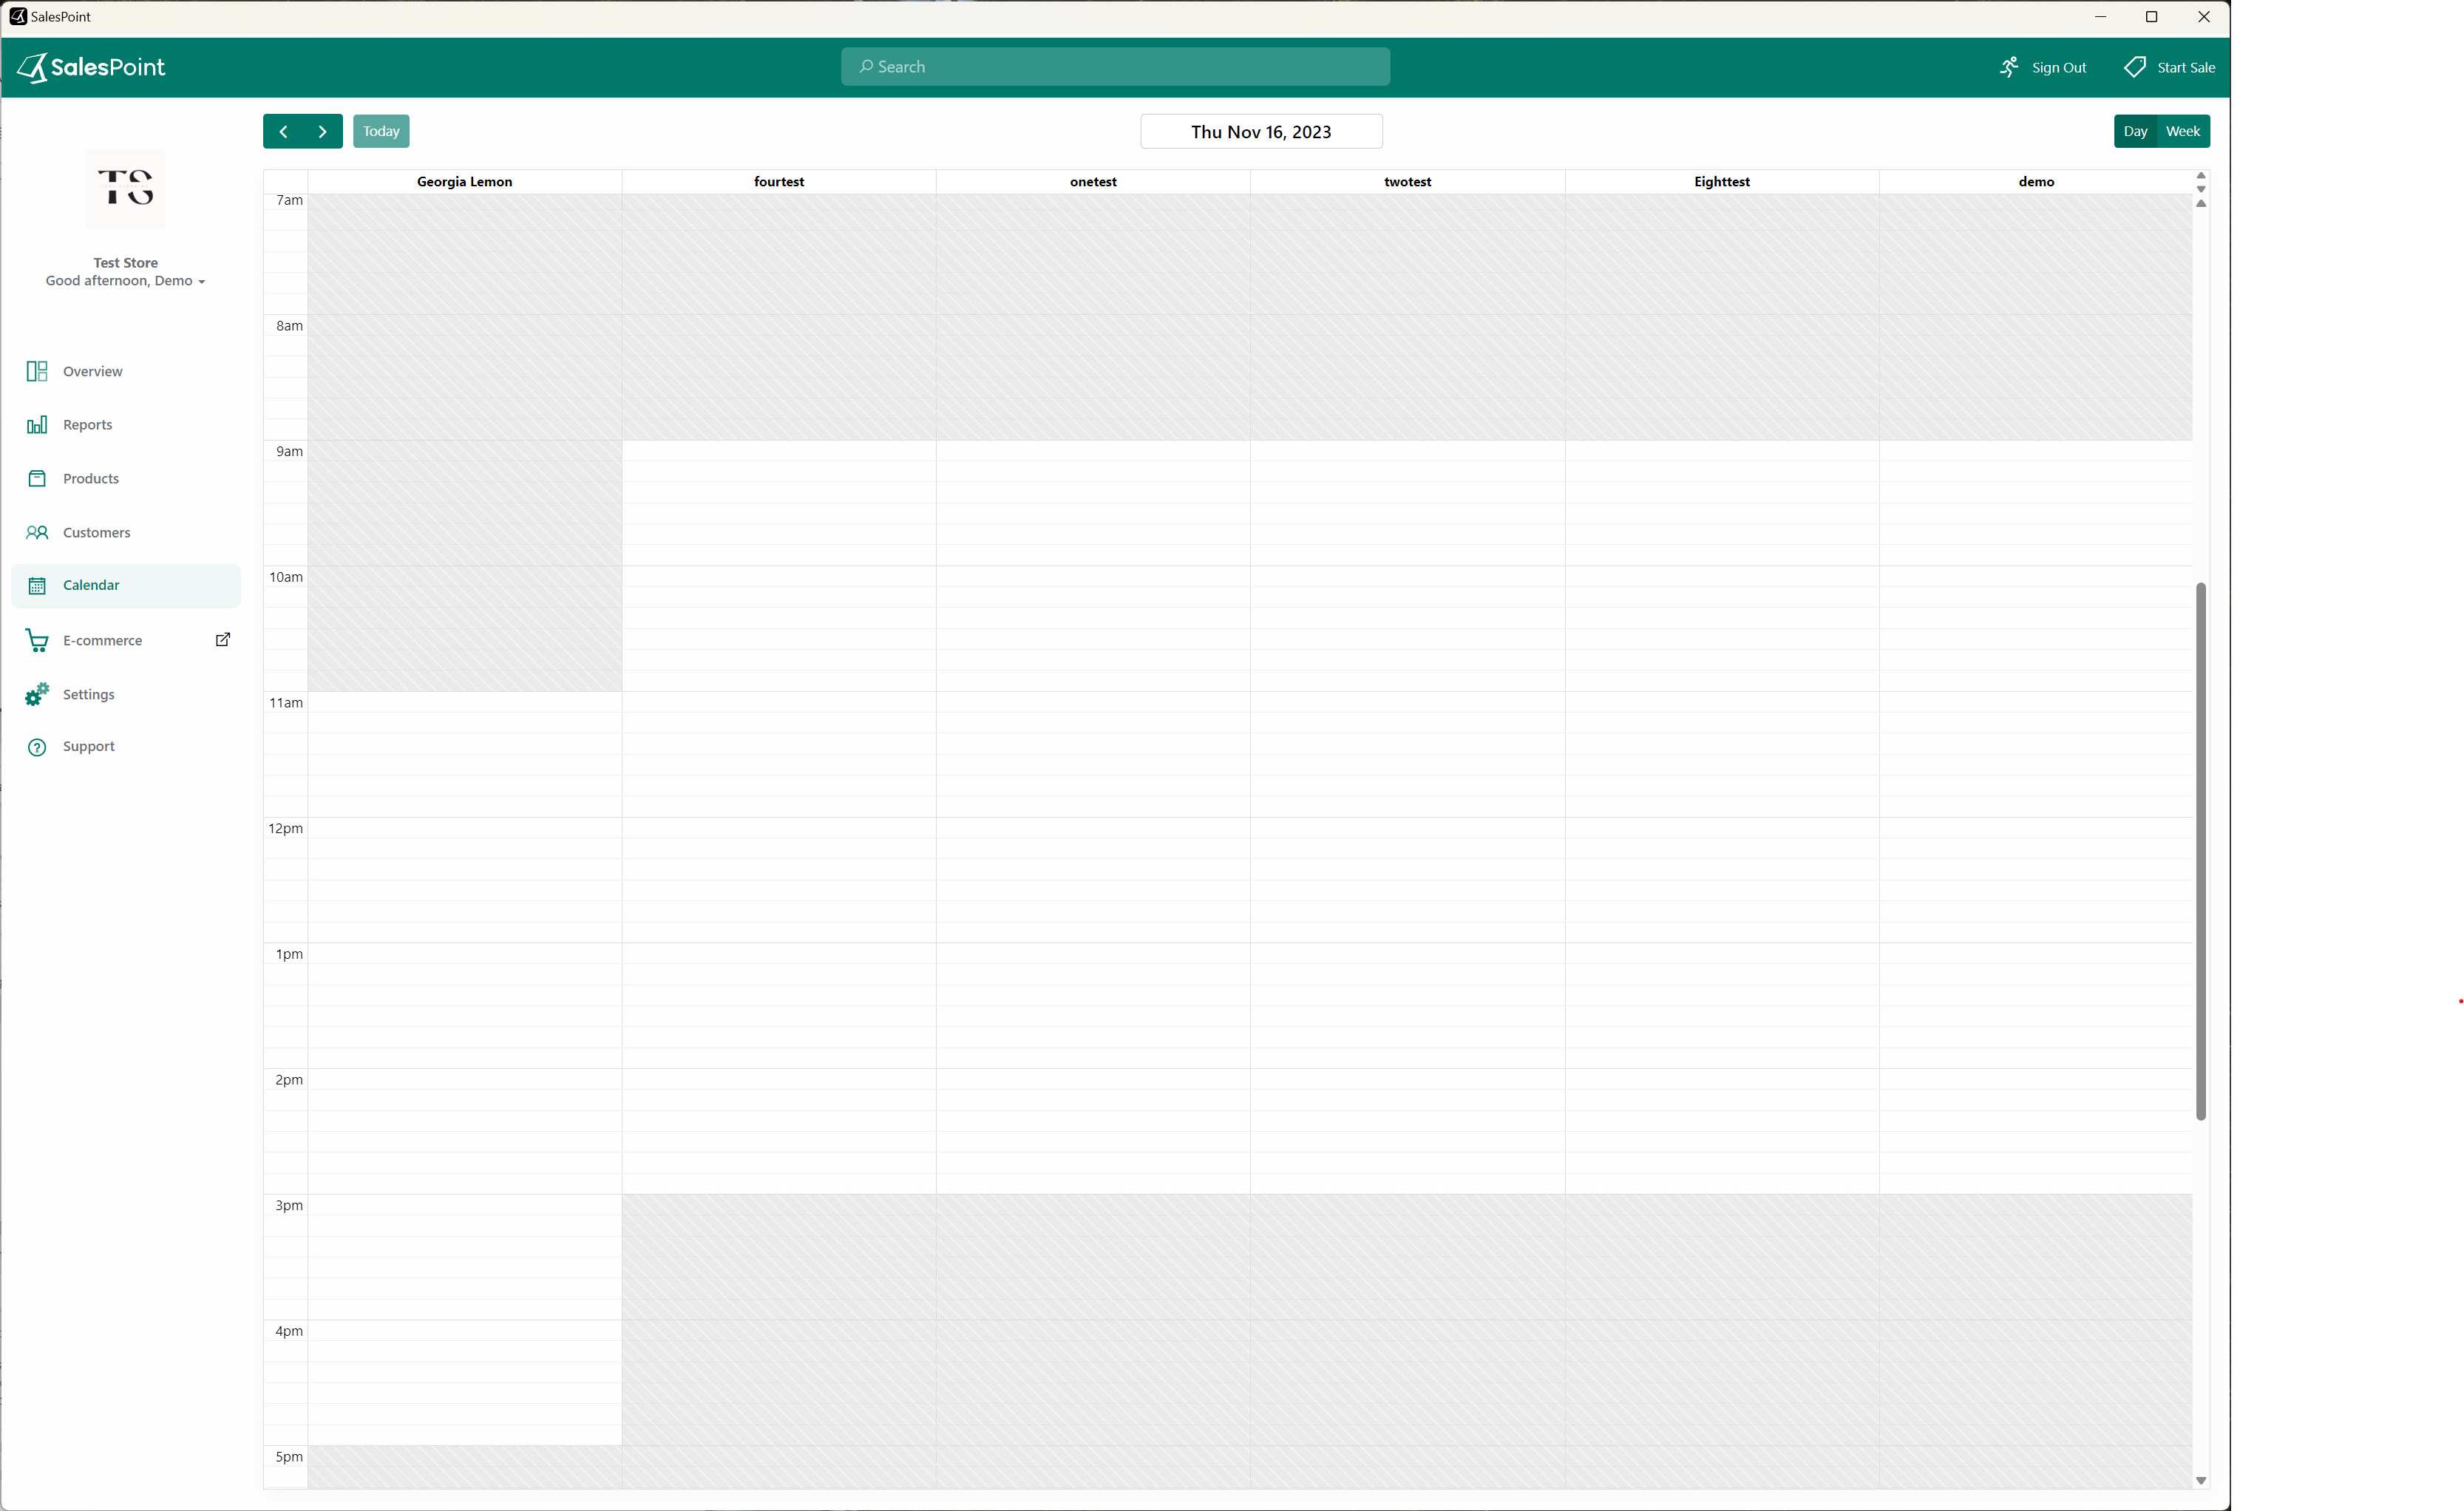
Task: Click the Settings gears icon
Action: point(37,694)
